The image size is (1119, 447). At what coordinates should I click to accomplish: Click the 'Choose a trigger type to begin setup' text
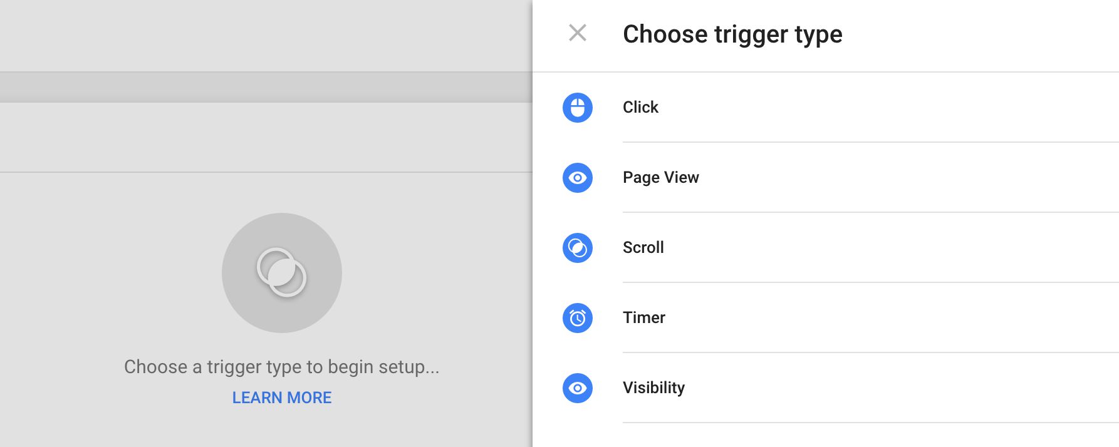click(x=282, y=367)
